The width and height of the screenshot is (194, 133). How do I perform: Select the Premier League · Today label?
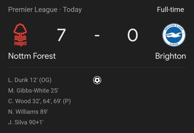pos(45,10)
